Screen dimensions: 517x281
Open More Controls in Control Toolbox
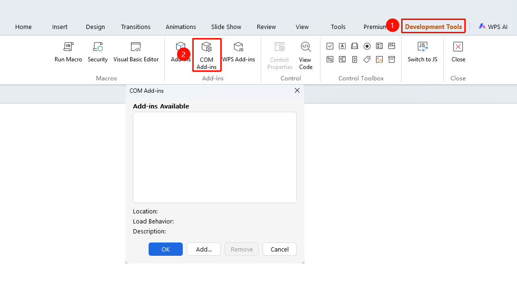tap(392, 59)
